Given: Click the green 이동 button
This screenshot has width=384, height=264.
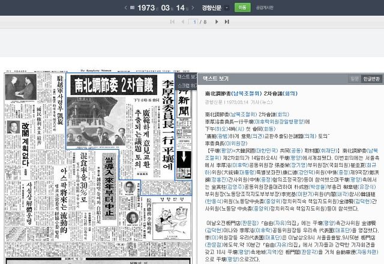Looking at the screenshot, I should pos(242,7).
